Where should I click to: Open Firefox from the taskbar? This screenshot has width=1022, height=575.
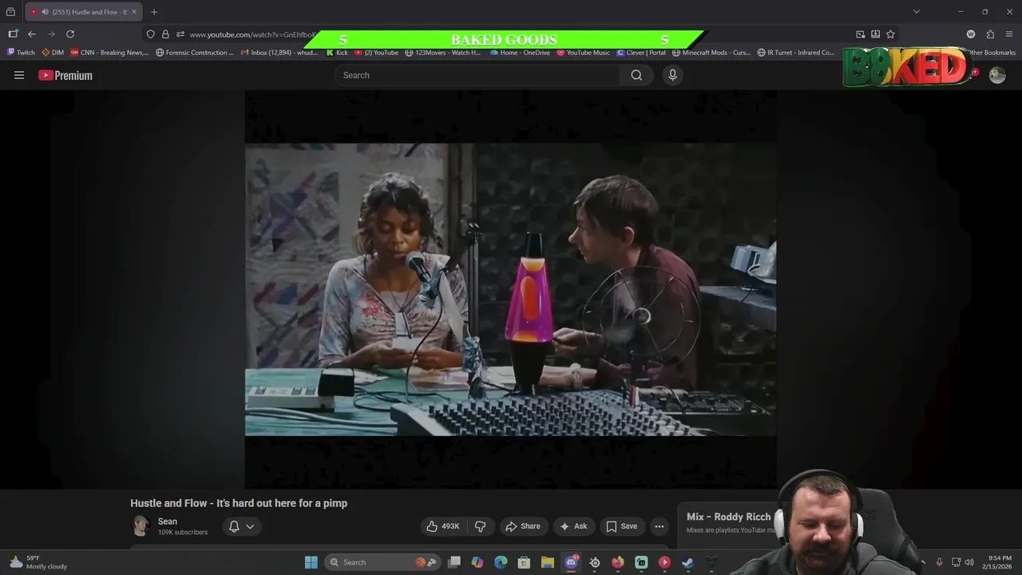click(618, 562)
